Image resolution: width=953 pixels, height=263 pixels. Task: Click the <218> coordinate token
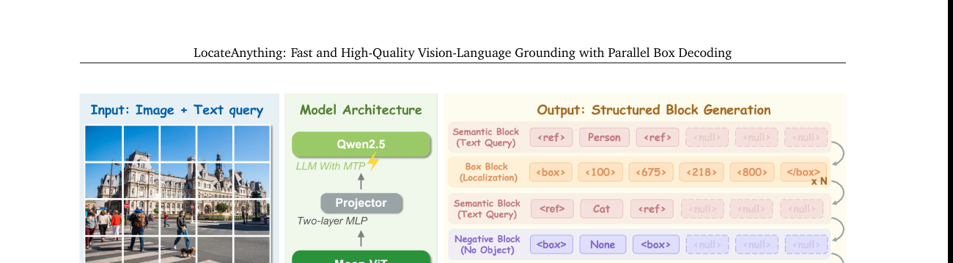pos(702,173)
